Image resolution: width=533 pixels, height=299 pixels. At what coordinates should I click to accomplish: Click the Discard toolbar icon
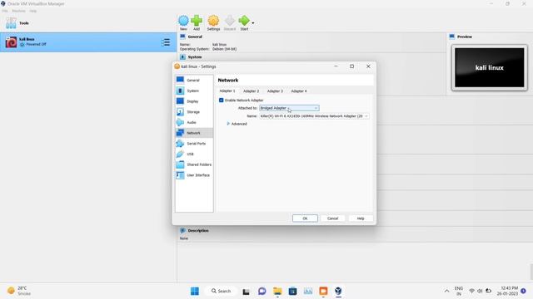pyautogui.click(x=230, y=22)
